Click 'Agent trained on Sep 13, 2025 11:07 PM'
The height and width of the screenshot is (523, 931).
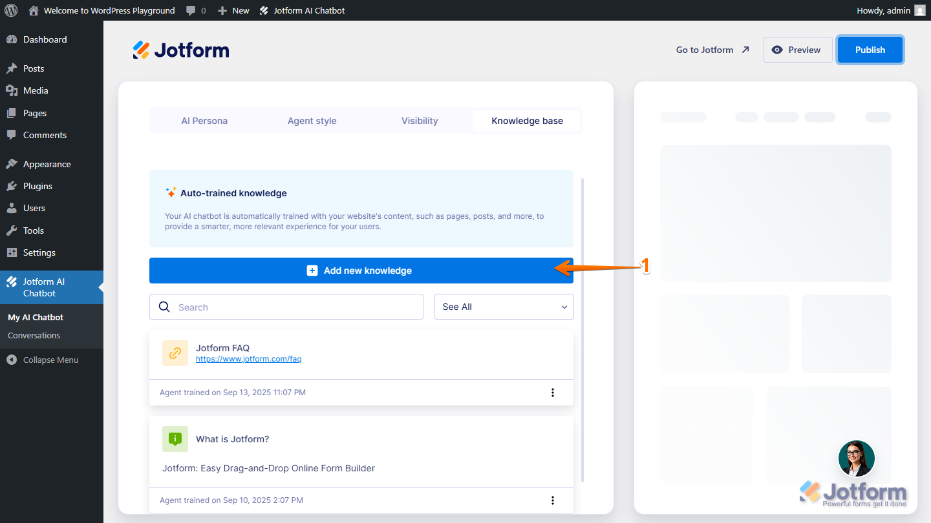[x=233, y=393]
